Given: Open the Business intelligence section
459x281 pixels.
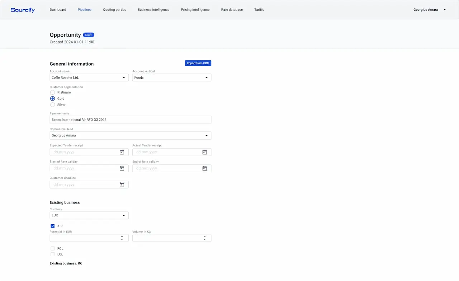Looking at the screenshot, I should 153,10.
